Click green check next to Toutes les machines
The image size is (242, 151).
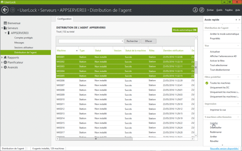207,83
